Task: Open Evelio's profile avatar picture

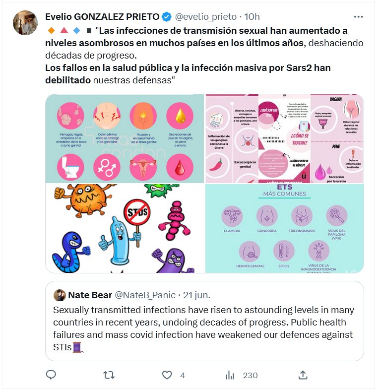Action: (25, 23)
